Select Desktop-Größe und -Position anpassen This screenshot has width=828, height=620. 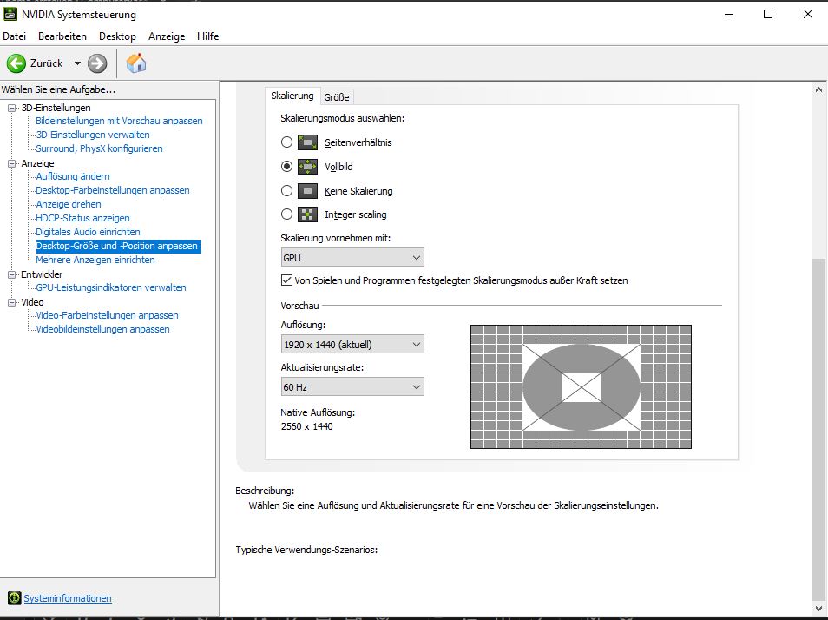coord(118,246)
